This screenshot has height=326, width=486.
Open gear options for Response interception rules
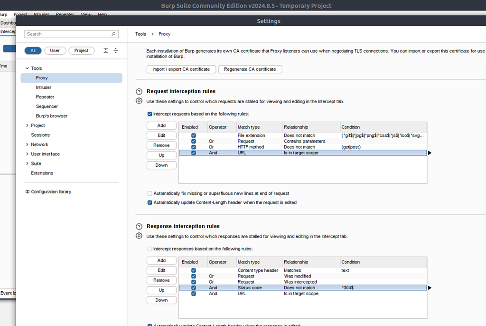coord(139,236)
